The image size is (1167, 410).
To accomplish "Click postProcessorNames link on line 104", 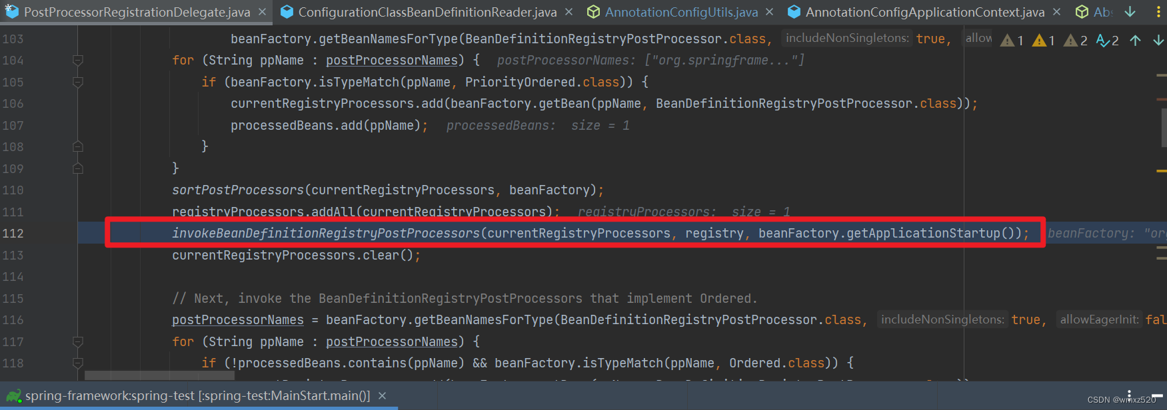I will pos(392,61).
